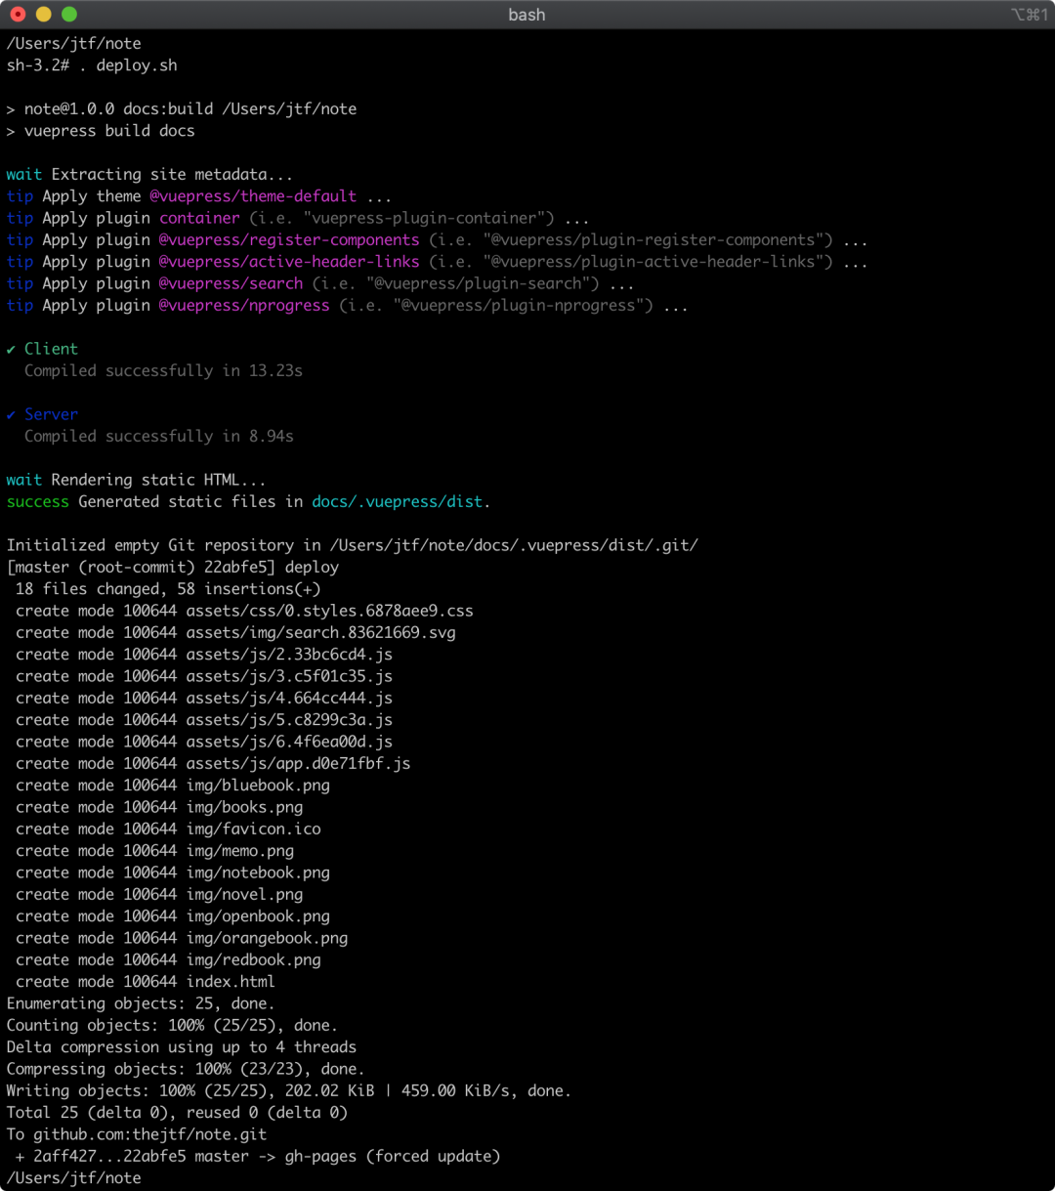1055x1191 pixels.
Task: Click 'assets/css/0.styles.6878aee9.css' file name
Action: click(330, 611)
